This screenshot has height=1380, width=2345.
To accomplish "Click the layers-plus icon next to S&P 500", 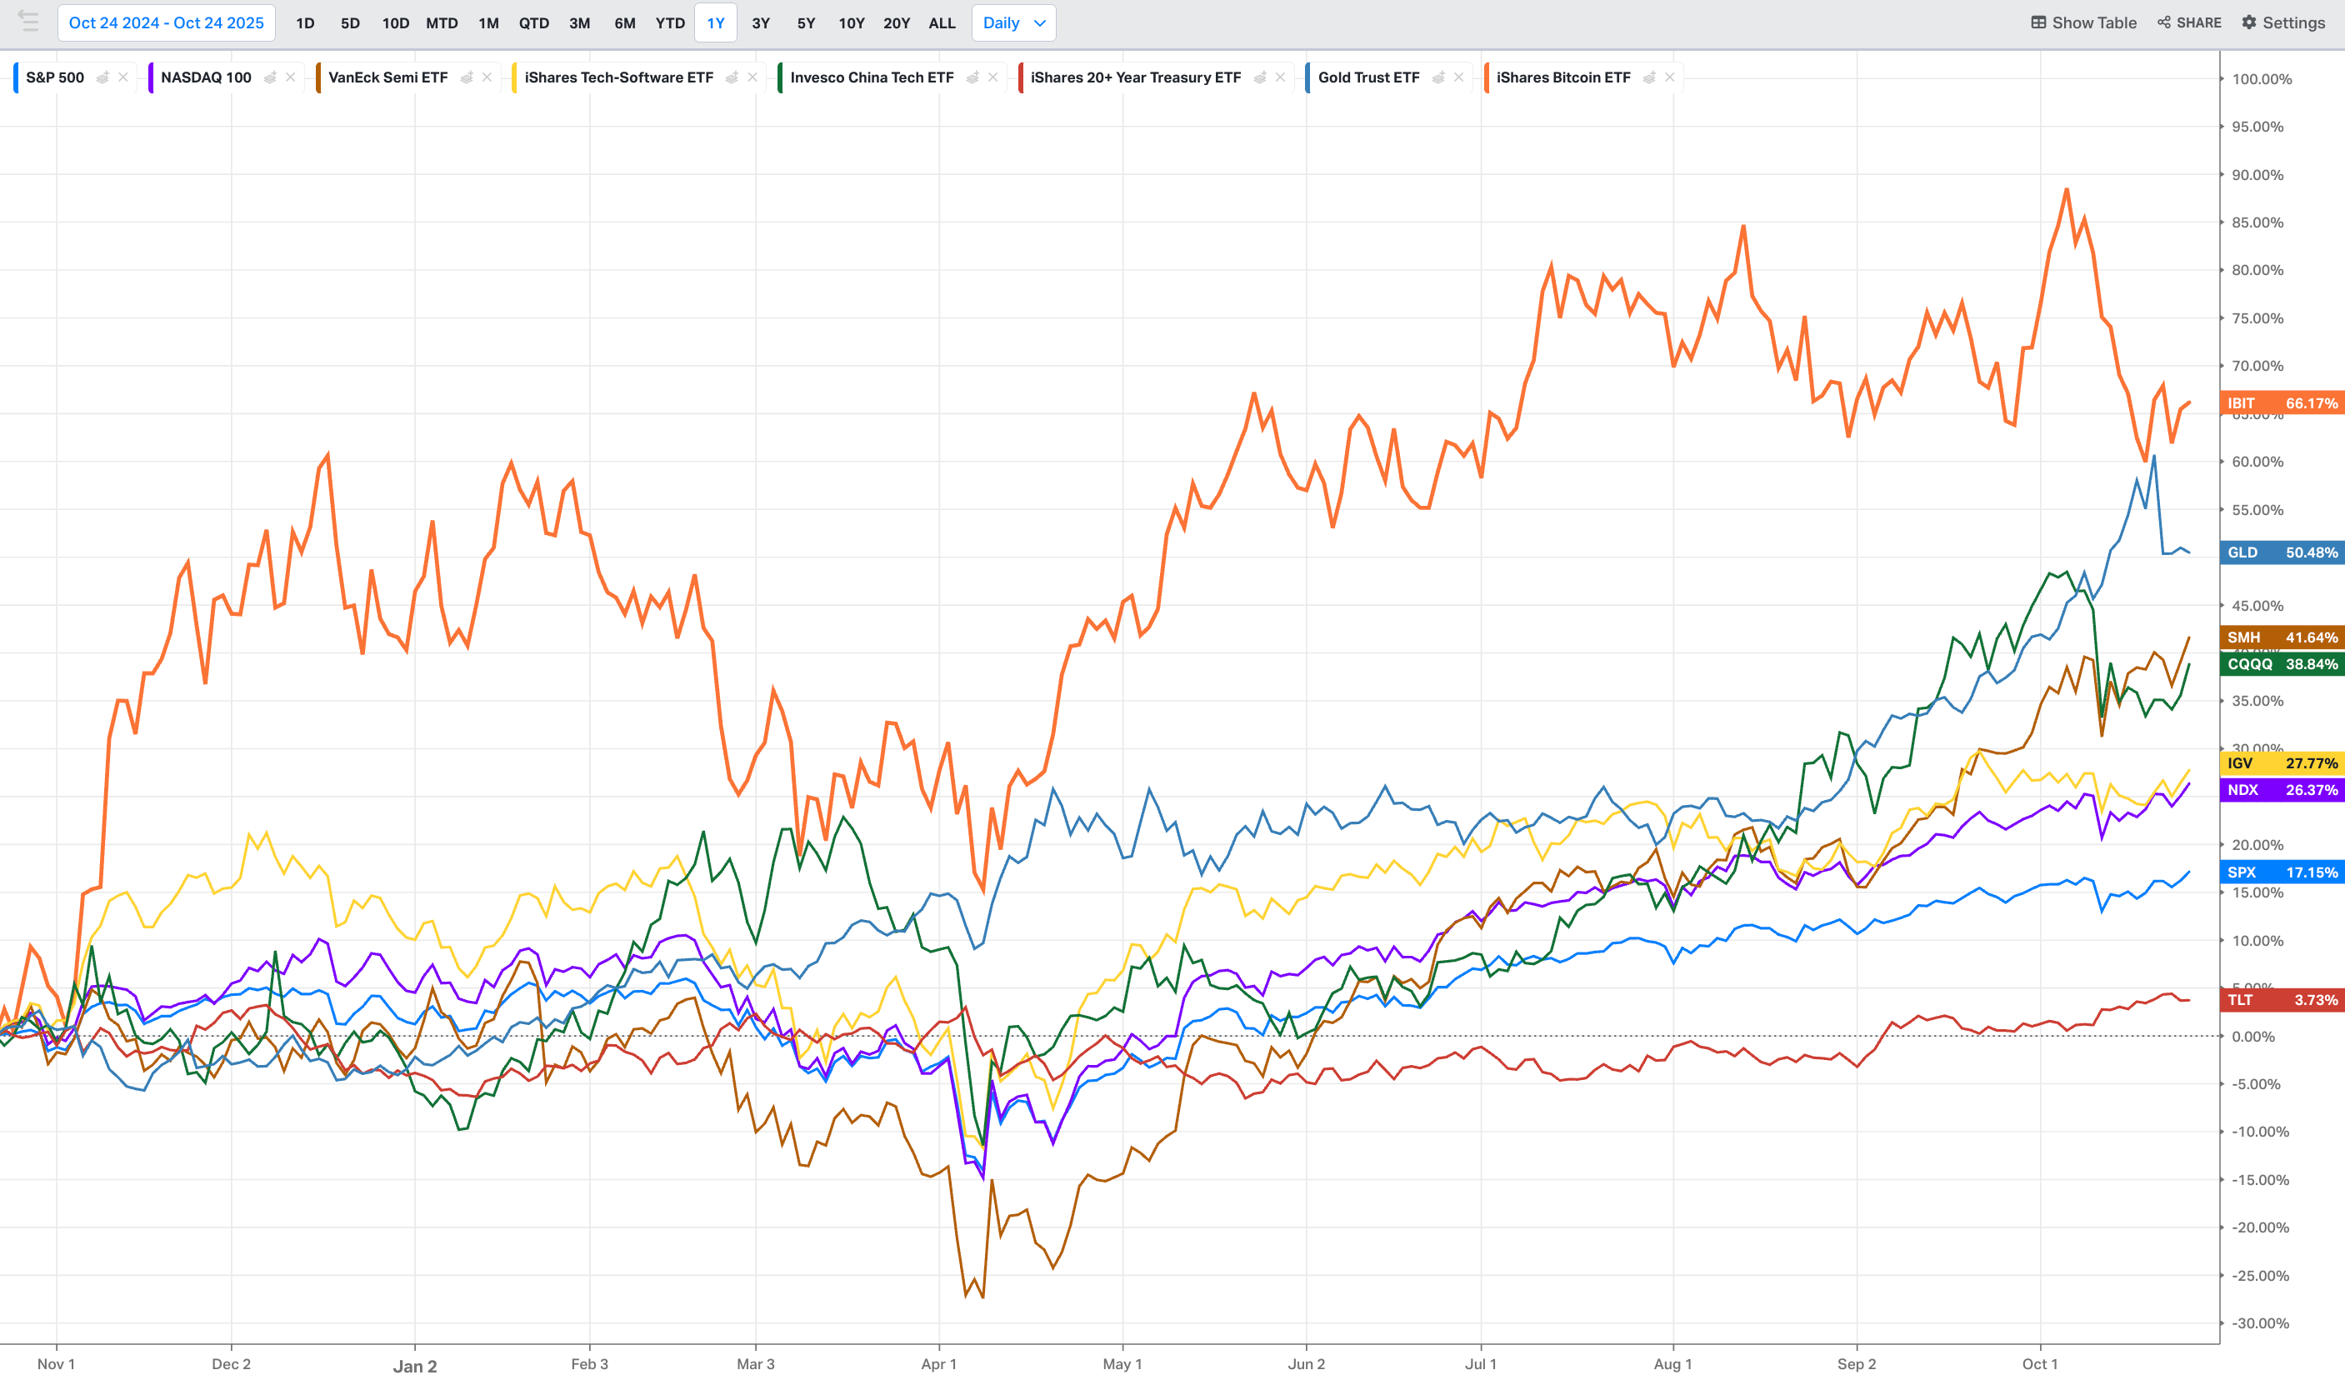I will coord(102,77).
